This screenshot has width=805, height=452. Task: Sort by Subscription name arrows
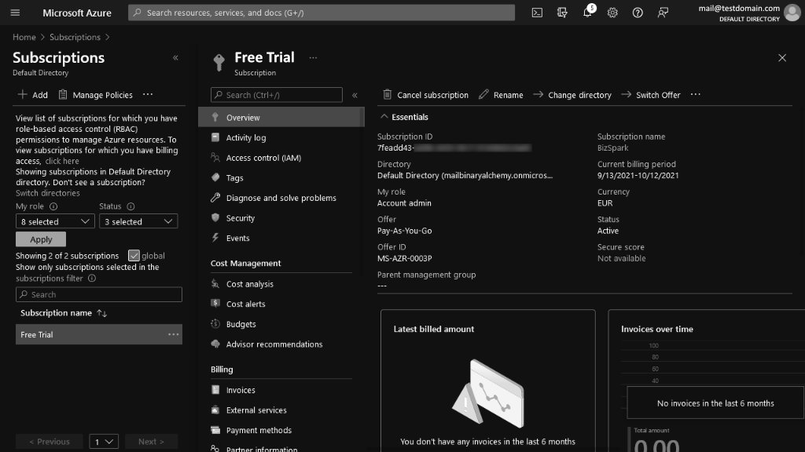(x=101, y=313)
